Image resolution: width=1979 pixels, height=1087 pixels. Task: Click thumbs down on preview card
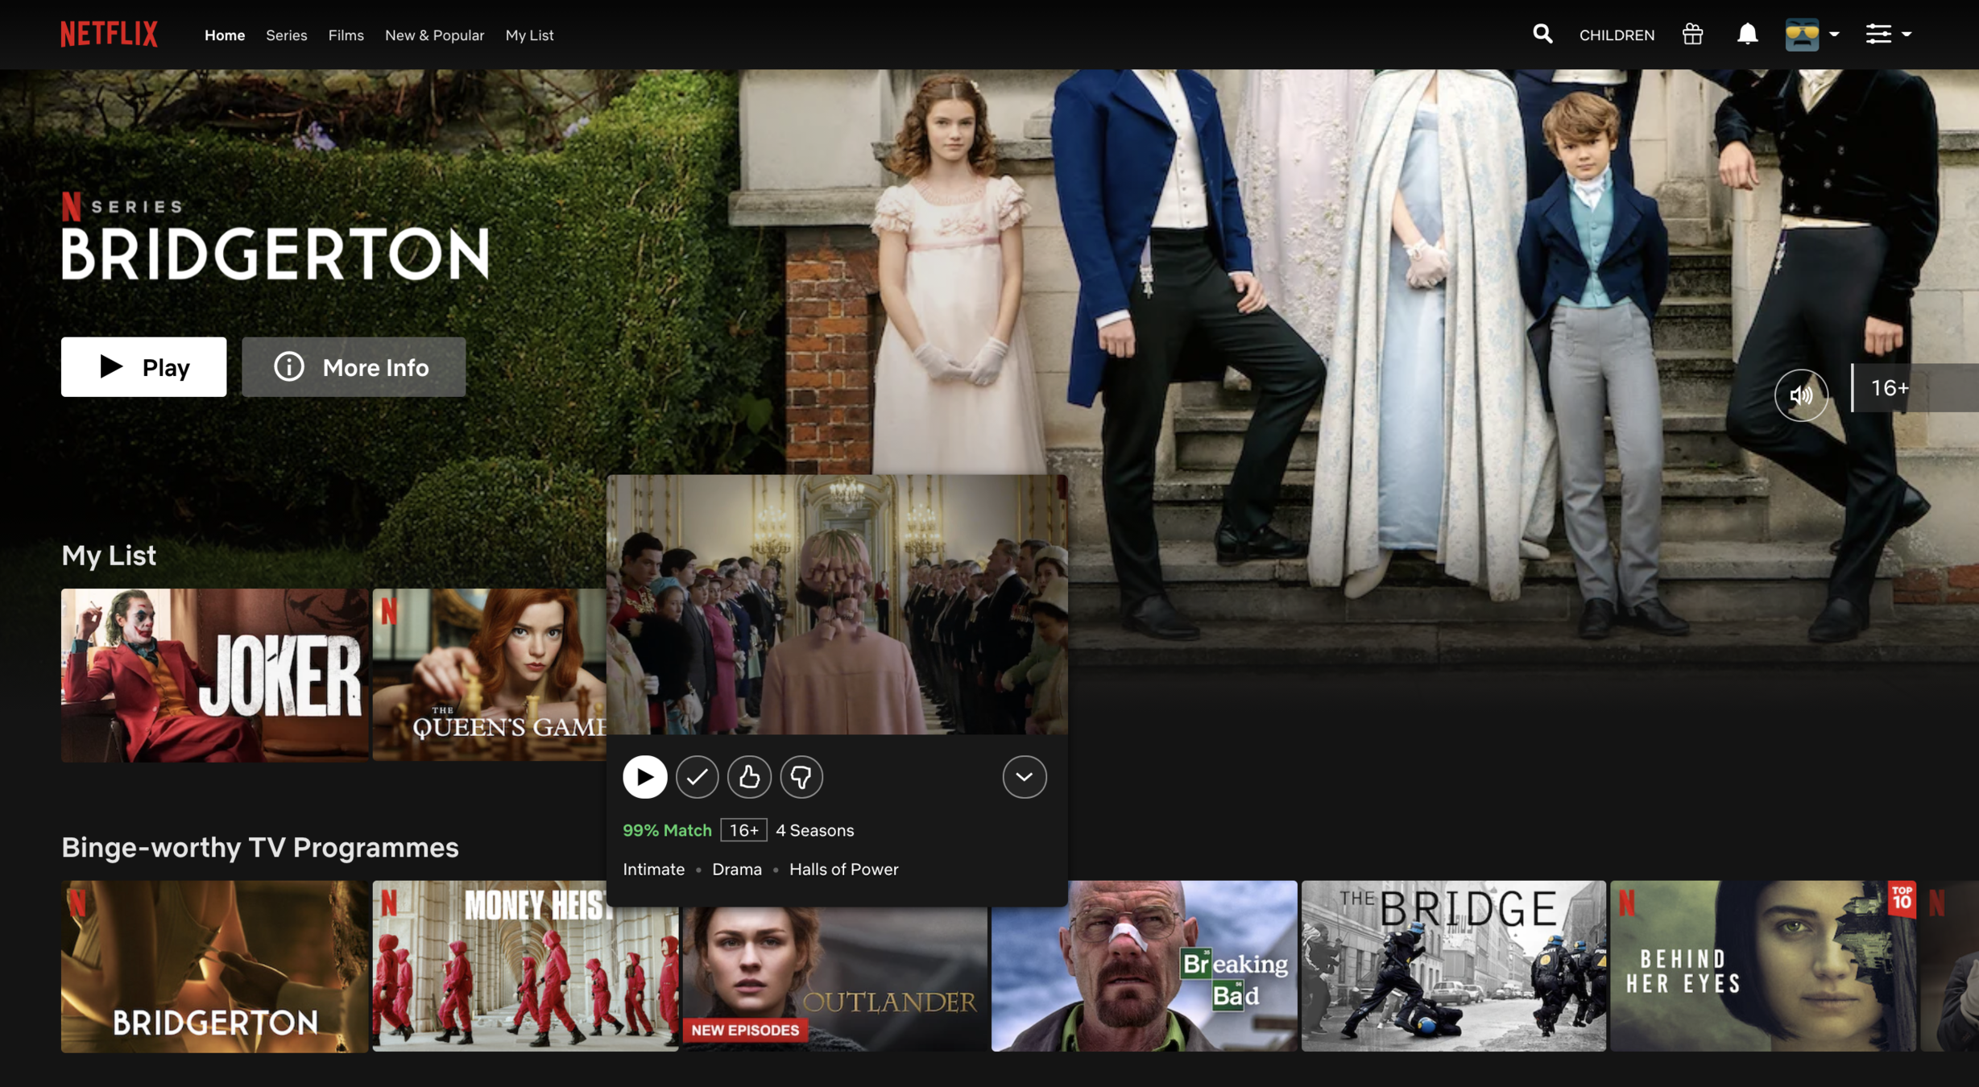coord(801,777)
